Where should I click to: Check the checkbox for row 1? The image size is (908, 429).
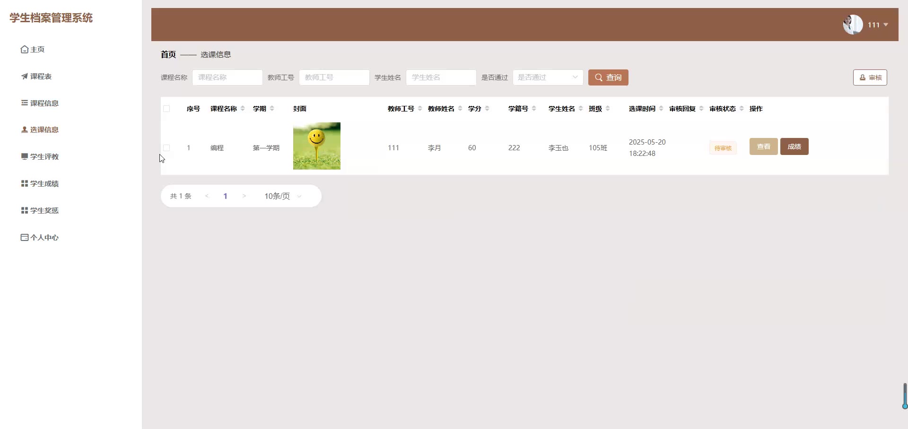click(x=166, y=148)
